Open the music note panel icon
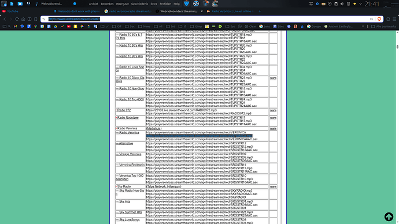Screen dimensions: 399x224 [37, 4]
